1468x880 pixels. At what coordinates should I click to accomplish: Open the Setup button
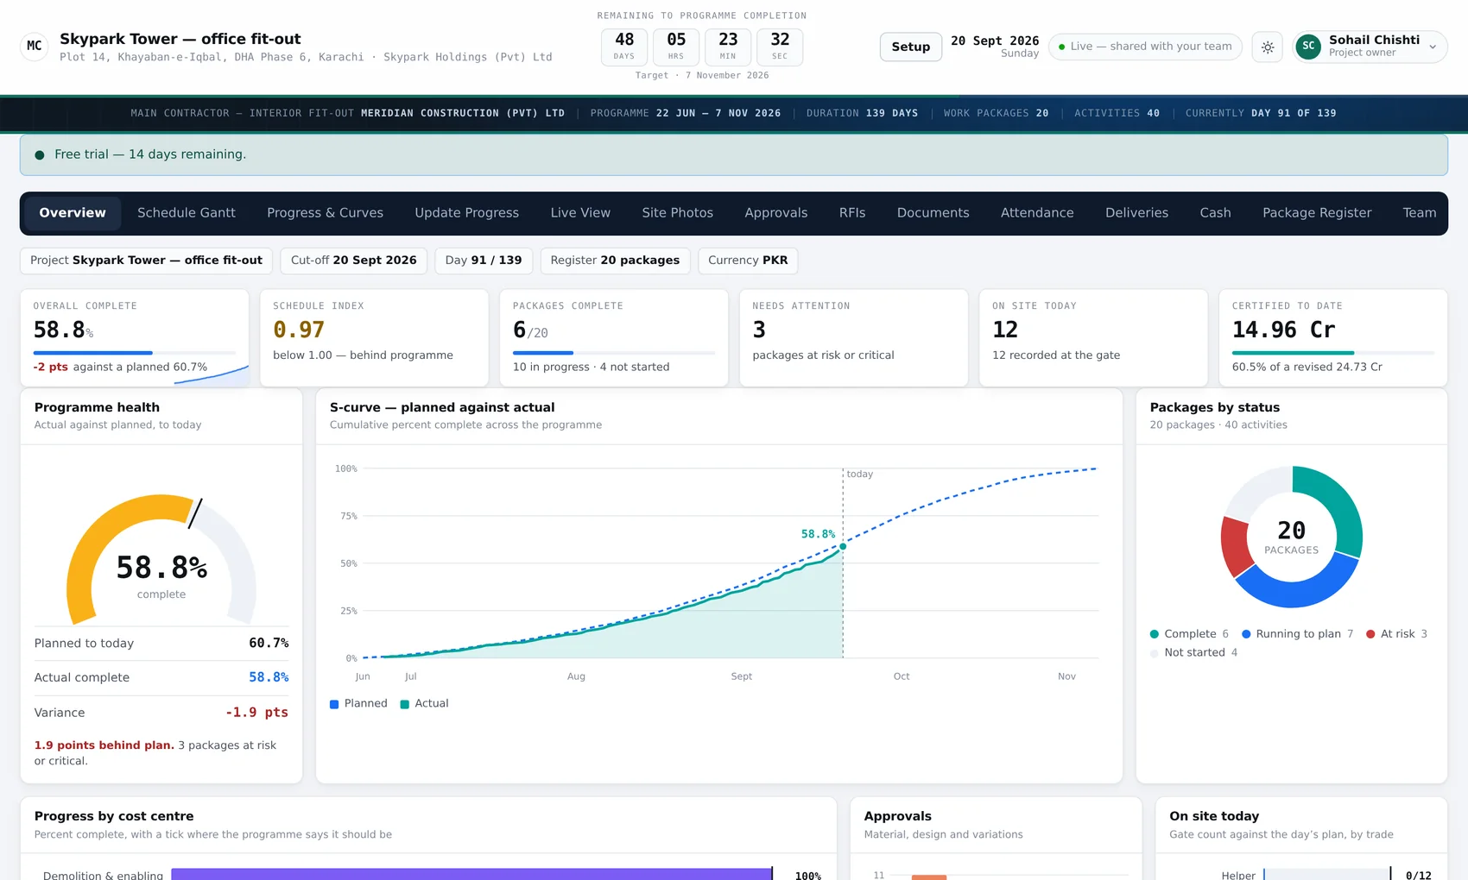(911, 47)
